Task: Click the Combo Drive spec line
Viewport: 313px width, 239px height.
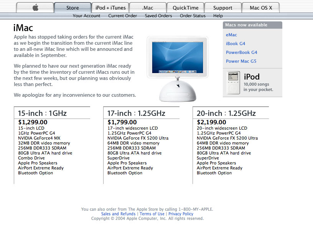Action: tap(31, 158)
